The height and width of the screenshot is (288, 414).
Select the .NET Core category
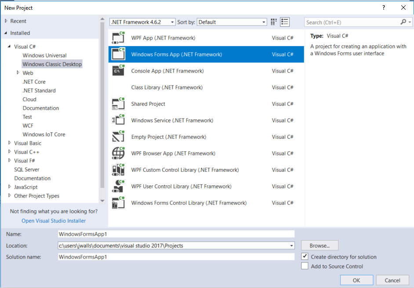(34, 82)
